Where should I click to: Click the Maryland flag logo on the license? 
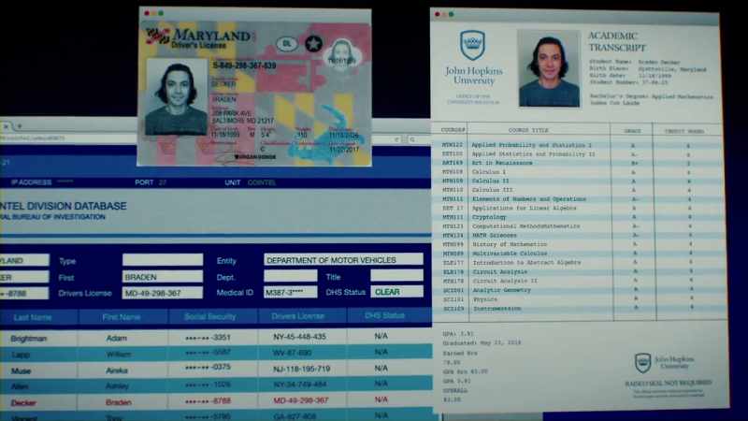pos(158,36)
